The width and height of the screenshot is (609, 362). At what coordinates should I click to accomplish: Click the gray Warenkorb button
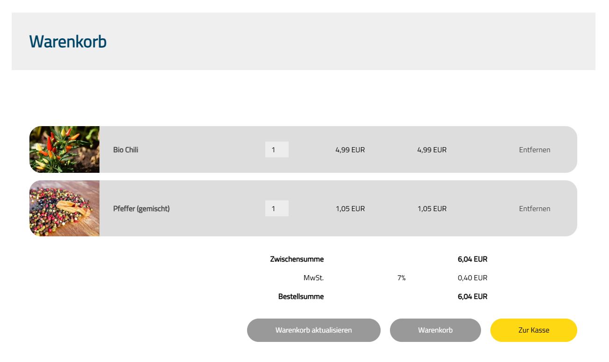pyautogui.click(x=435, y=330)
